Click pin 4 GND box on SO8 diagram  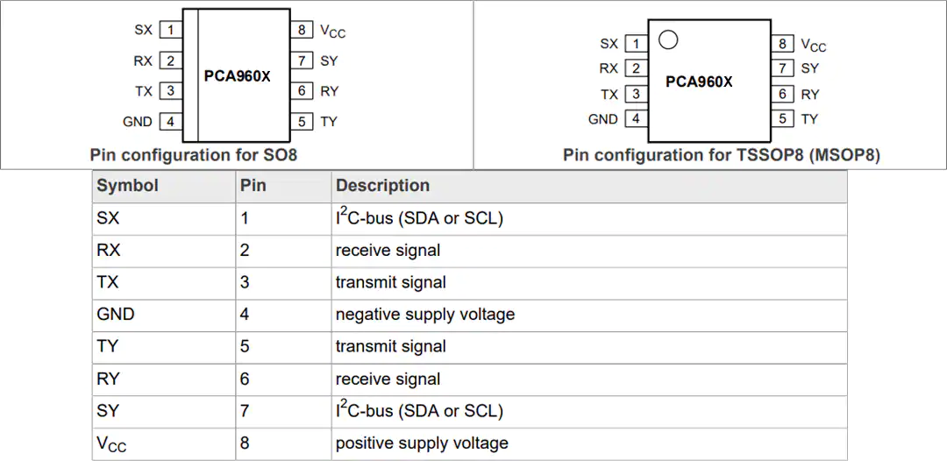pyautogui.click(x=171, y=121)
